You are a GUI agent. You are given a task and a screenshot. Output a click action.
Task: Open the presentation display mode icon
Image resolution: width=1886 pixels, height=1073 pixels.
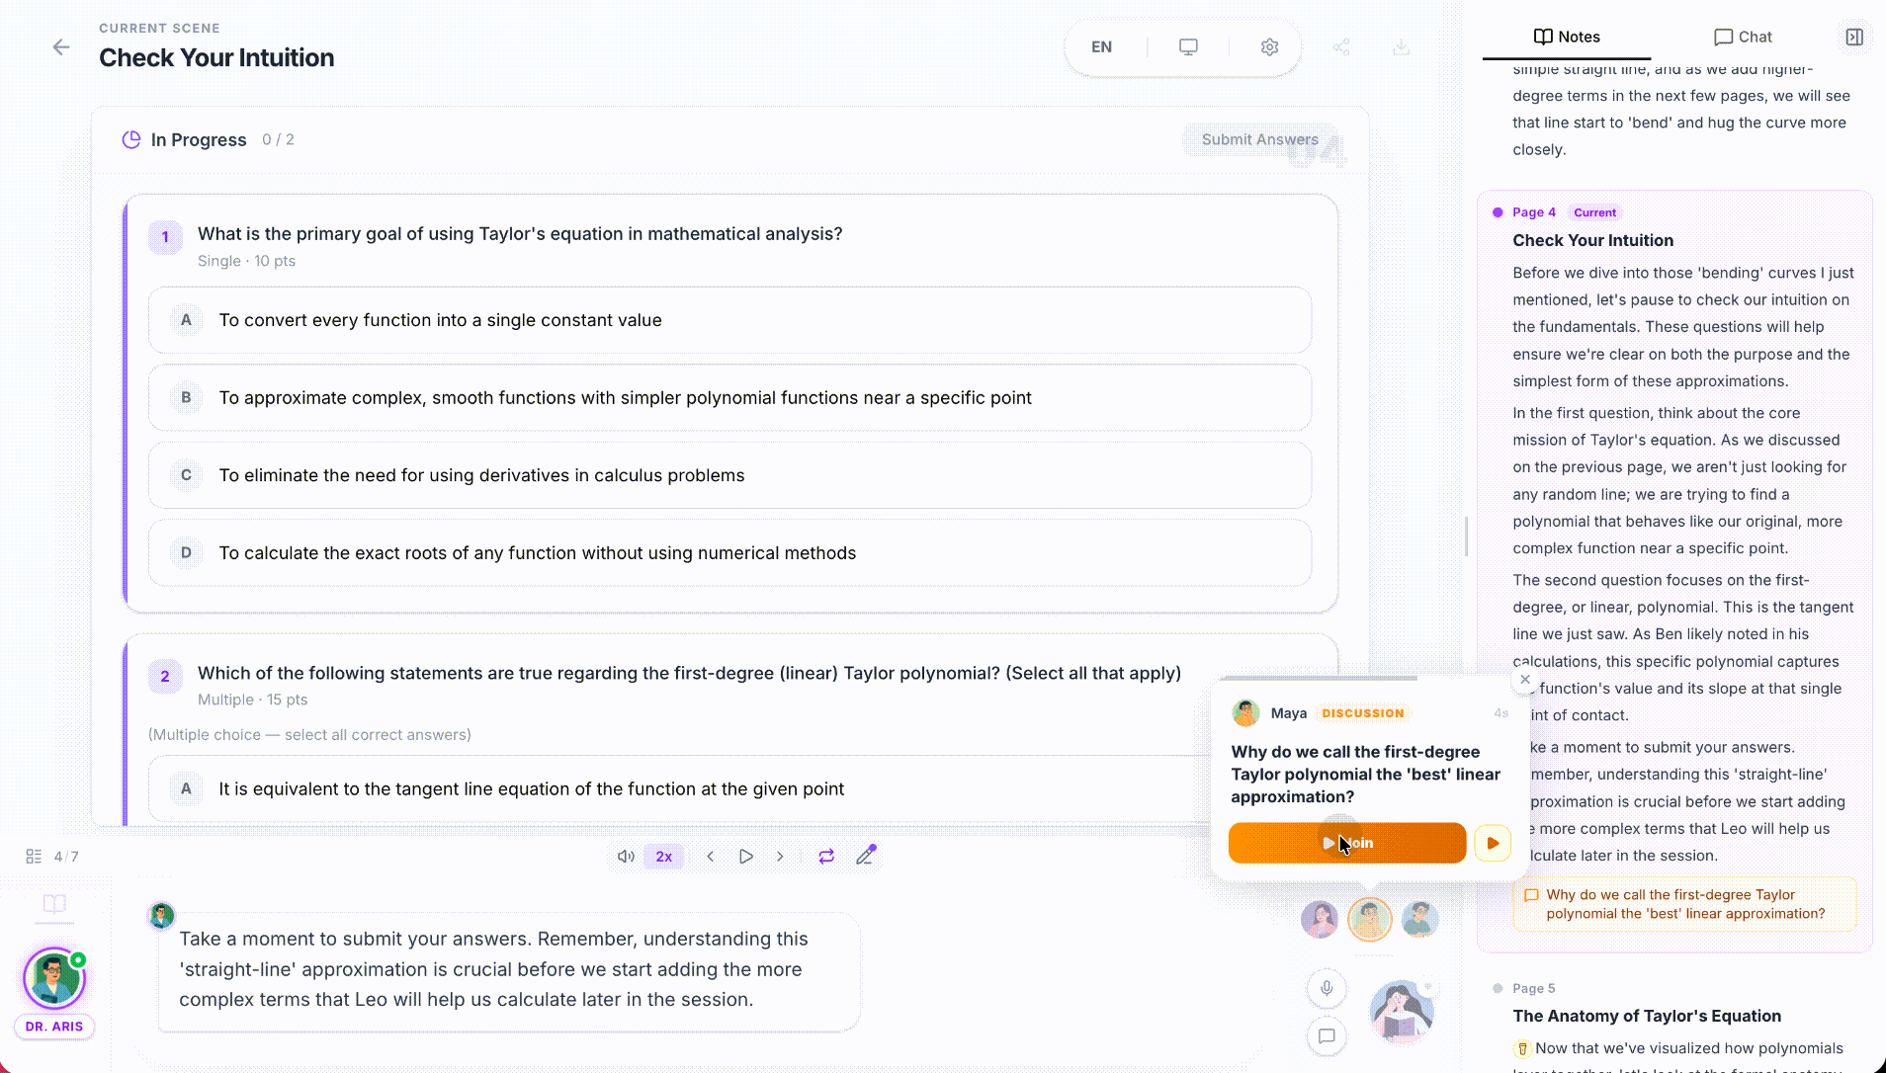pos(1187,46)
